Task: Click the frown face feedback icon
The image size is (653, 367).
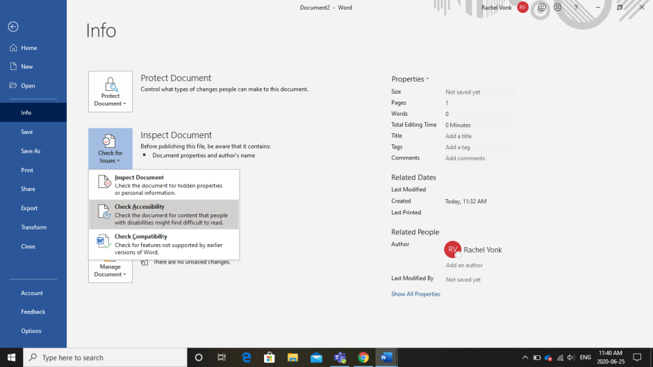Action: (559, 8)
